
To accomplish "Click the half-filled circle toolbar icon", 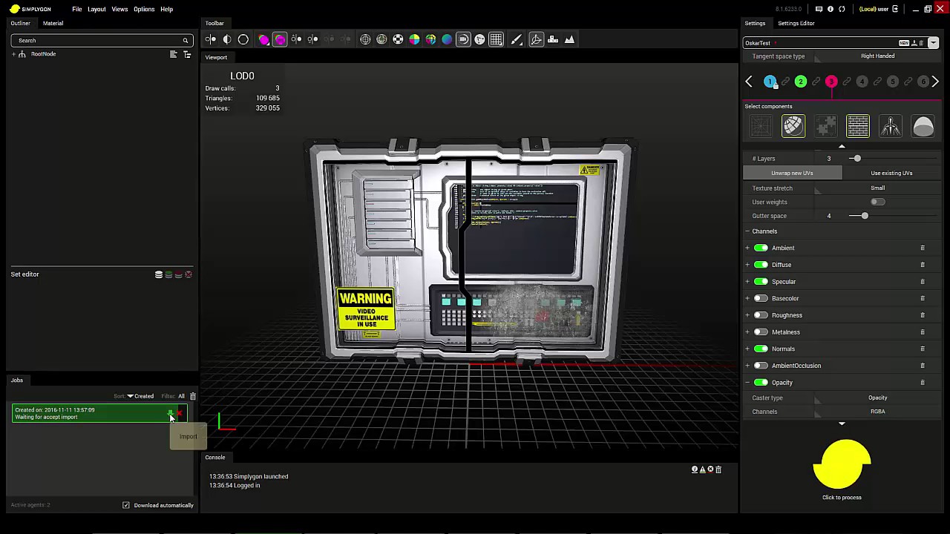I will 227,39.
